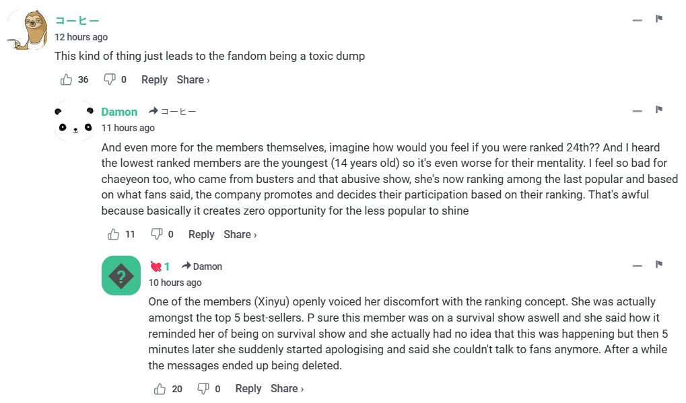Upvote Damon's comment about rankings
Viewport: 686px width, 403px height.
pos(113,234)
